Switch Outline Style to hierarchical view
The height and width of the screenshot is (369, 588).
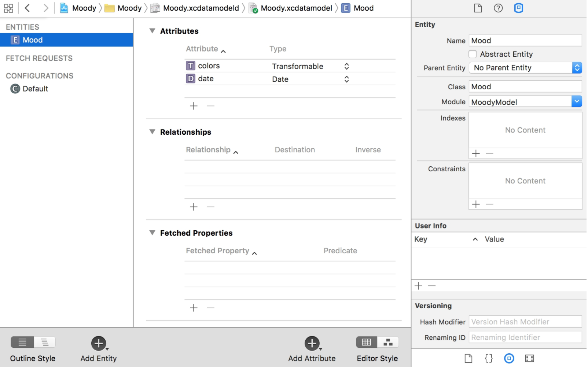coord(45,343)
